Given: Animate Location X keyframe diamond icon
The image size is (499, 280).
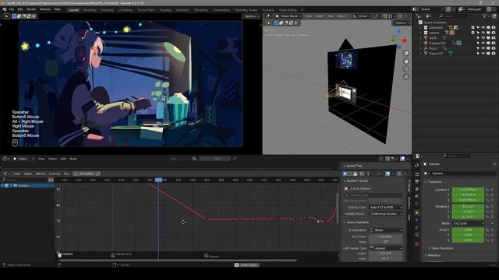Looking at the screenshot, I should 492,190.
